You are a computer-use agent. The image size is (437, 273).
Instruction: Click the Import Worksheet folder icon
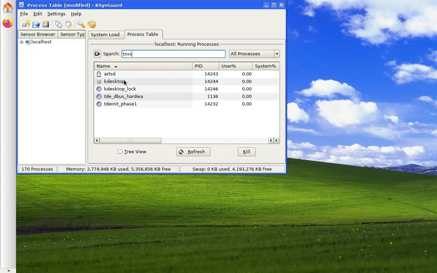coord(36,24)
